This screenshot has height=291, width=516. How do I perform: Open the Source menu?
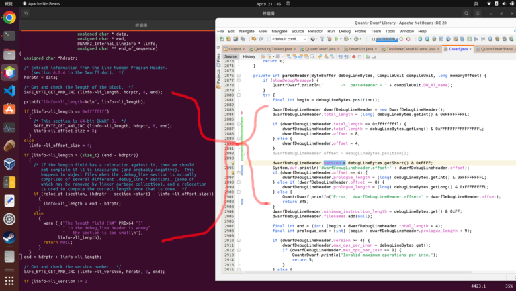(x=298, y=32)
